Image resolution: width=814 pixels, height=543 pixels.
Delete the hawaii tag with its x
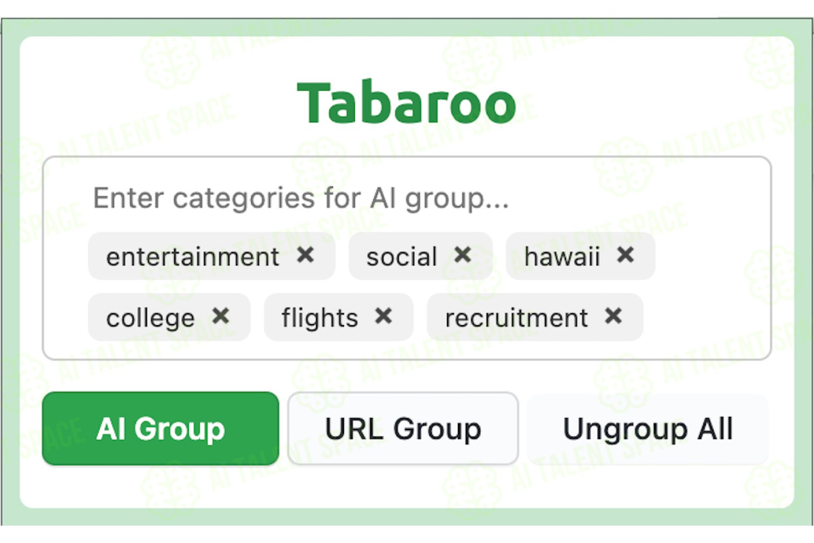click(x=625, y=255)
